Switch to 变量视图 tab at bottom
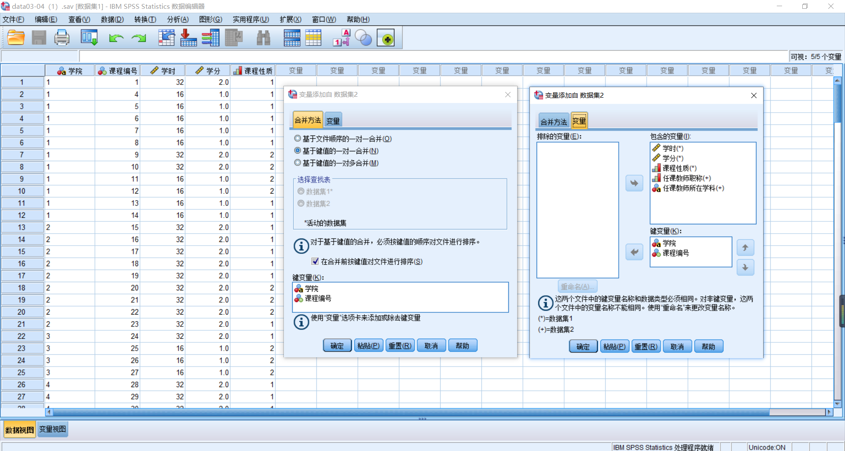 coord(52,429)
